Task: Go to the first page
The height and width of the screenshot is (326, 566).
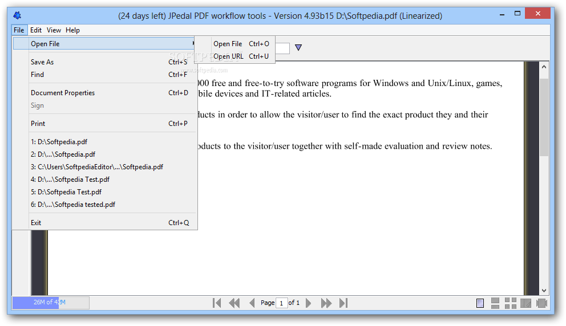Action: click(217, 303)
